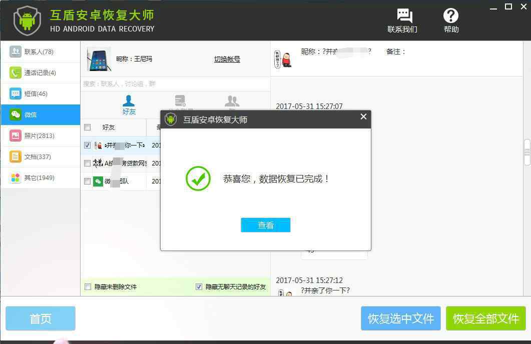Image resolution: width=531 pixels, height=344 pixels.
Task: Switch to the 好友 friends tab
Action: (129, 105)
